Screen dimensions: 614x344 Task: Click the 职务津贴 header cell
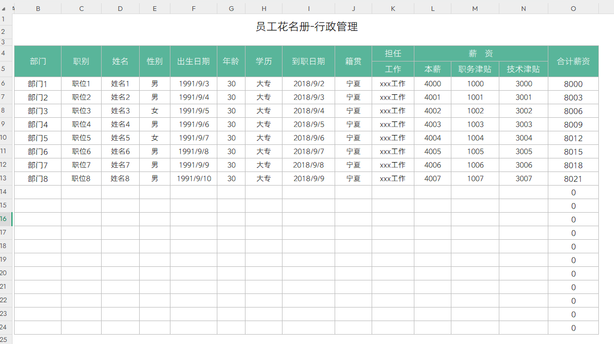tap(475, 68)
